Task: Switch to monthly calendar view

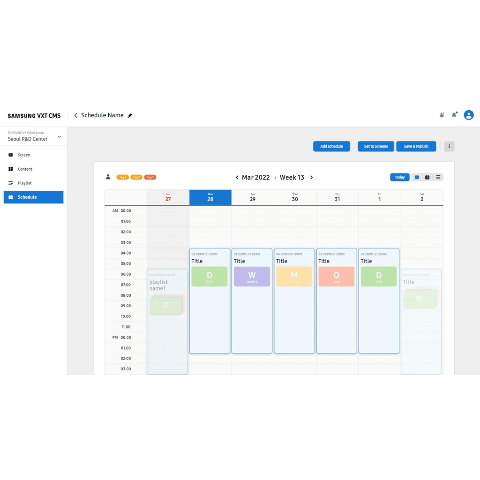Action: [427, 177]
